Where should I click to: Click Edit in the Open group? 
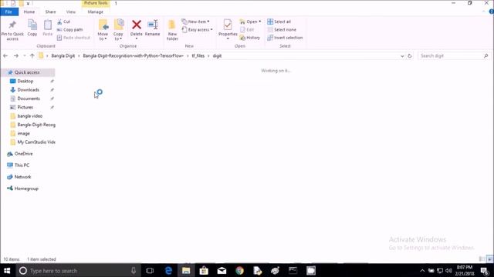[x=247, y=29]
